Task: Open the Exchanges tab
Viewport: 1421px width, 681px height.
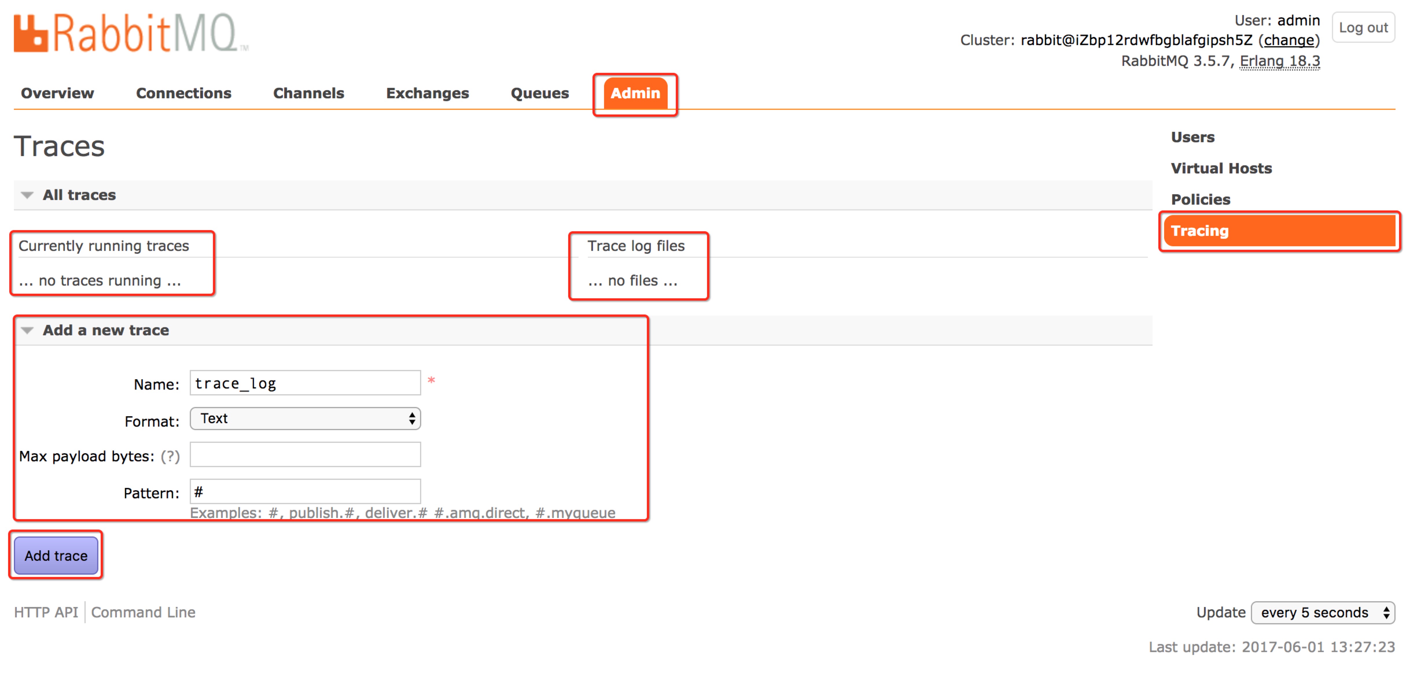Action: (428, 93)
